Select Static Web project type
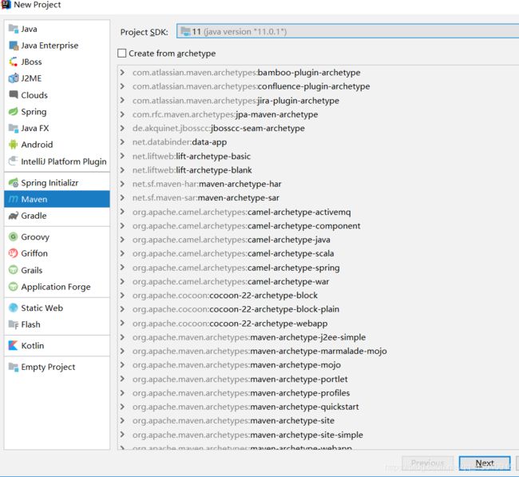The height and width of the screenshot is (477, 519). tap(57, 308)
